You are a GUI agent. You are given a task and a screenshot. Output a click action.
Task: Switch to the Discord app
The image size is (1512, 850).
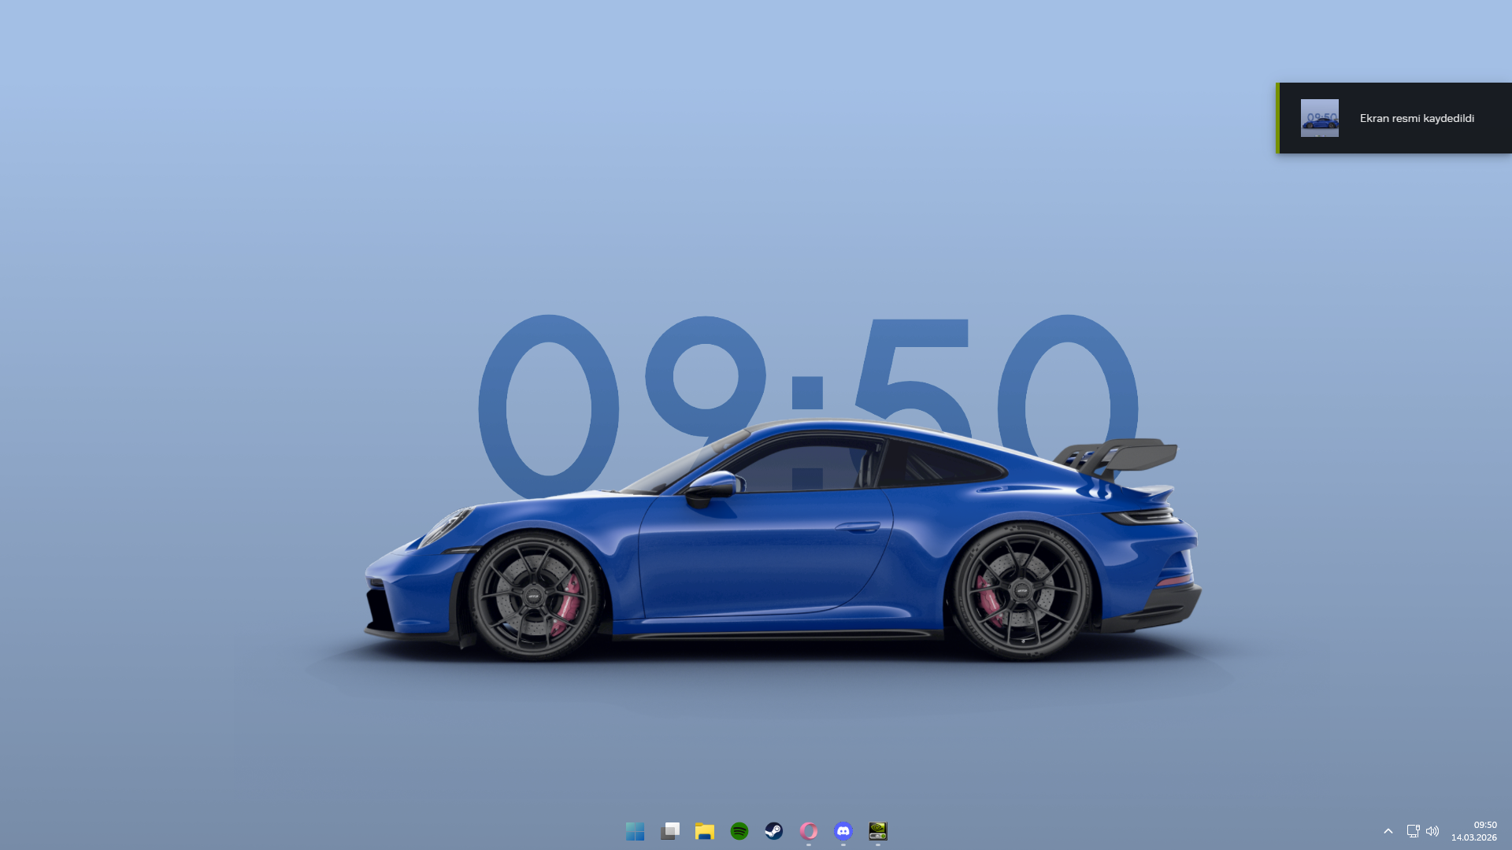click(843, 831)
